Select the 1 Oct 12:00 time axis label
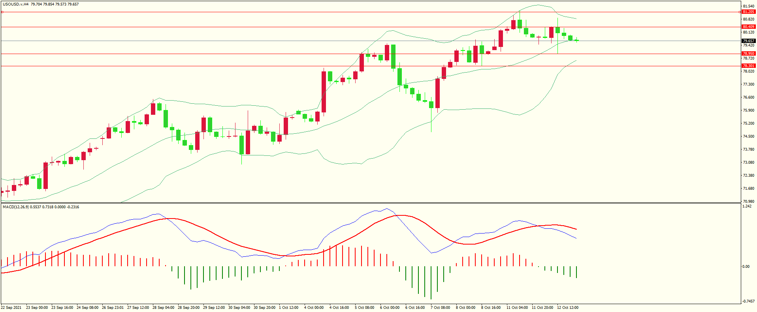Screen dimensions: 757x312 [289, 308]
